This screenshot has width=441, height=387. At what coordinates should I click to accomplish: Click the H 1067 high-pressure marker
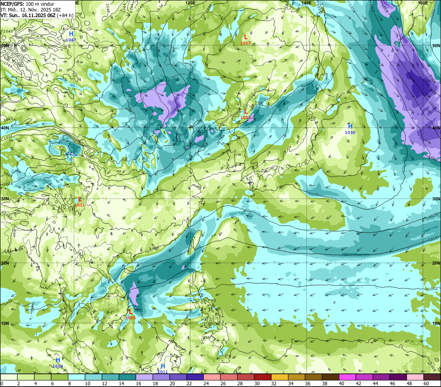71,37
